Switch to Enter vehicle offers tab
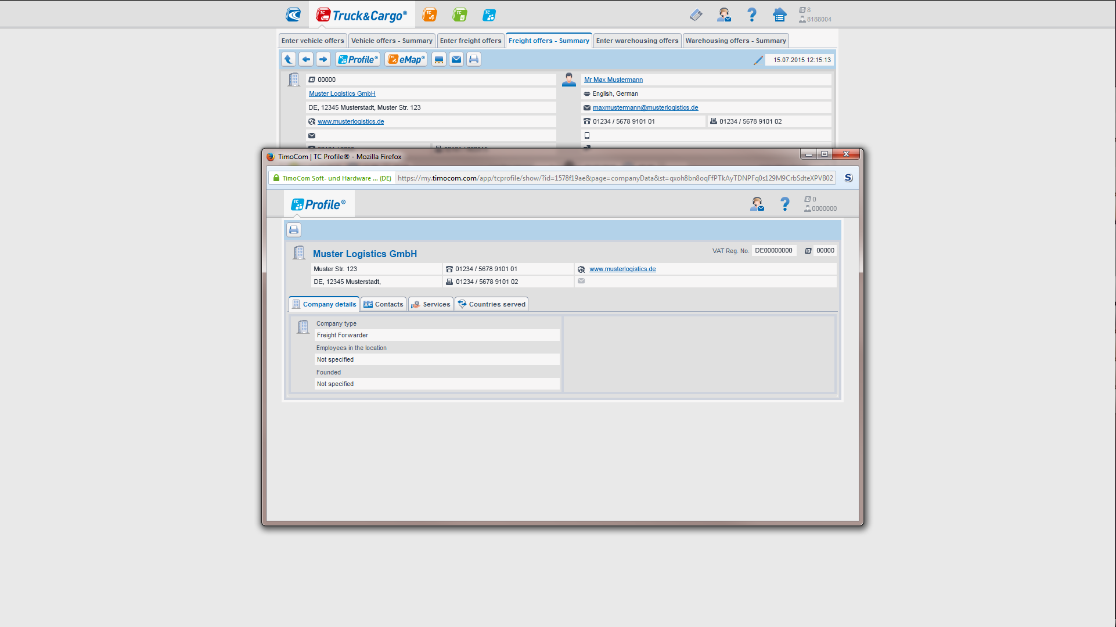This screenshot has width=1116, height=627. click(312, 41)
